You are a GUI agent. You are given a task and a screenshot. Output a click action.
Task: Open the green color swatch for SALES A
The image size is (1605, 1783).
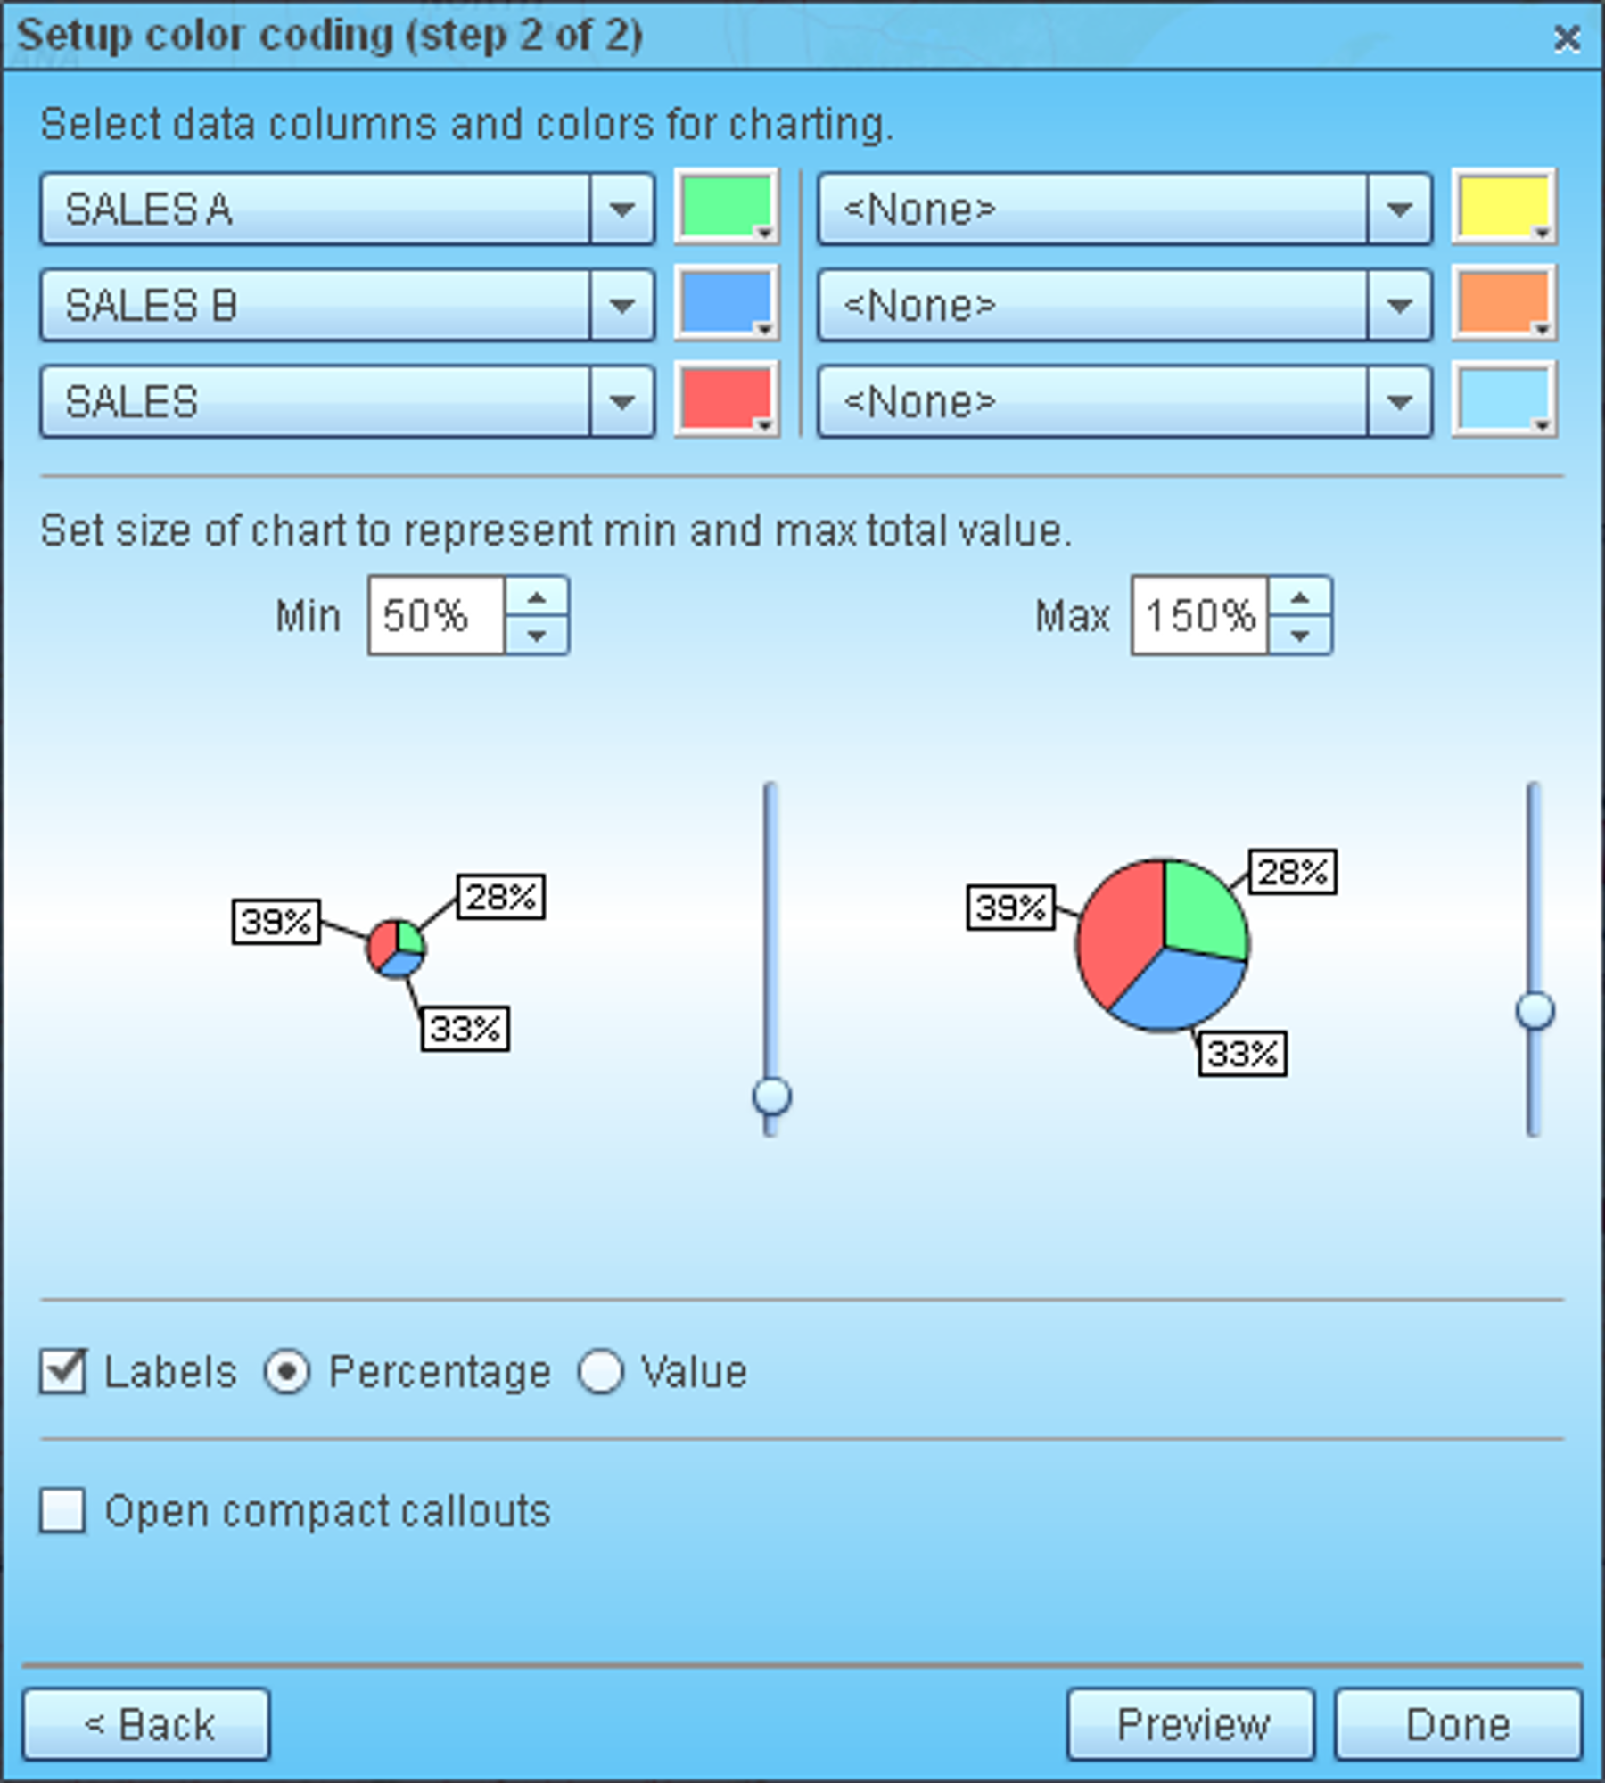click(726, 207)
